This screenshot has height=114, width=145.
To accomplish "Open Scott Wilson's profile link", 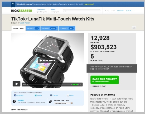I will [x=25, y=23].
